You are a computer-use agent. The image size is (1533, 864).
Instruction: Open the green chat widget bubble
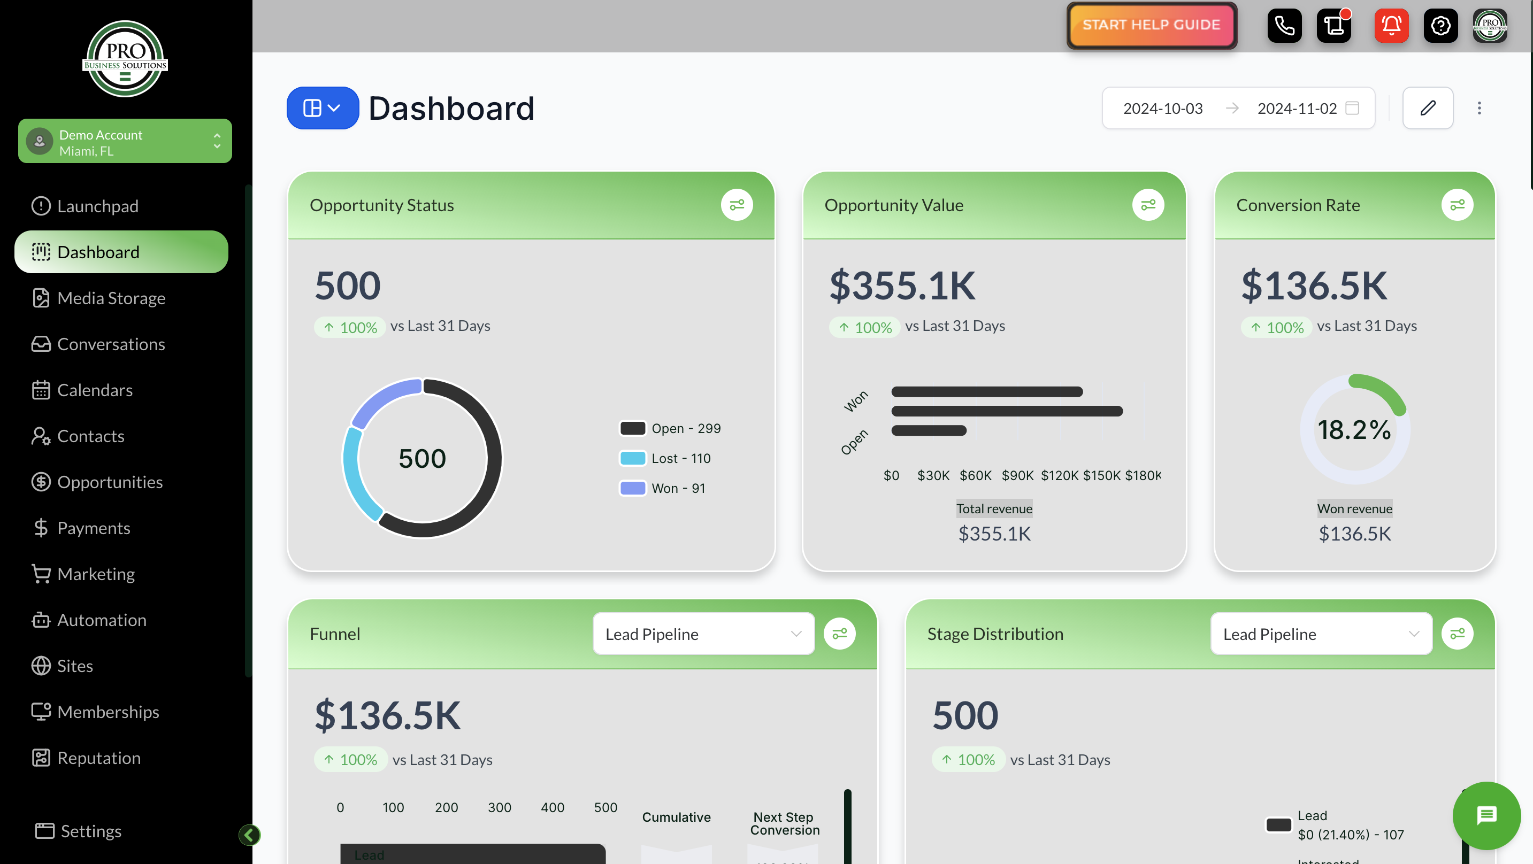click(x=1486, y=815)
